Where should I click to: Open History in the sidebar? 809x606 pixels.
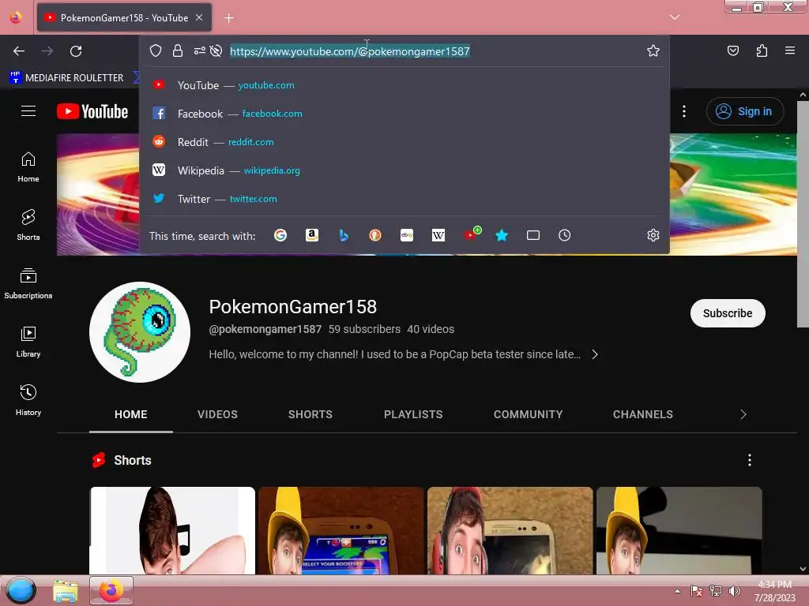[x=28, y=400]
